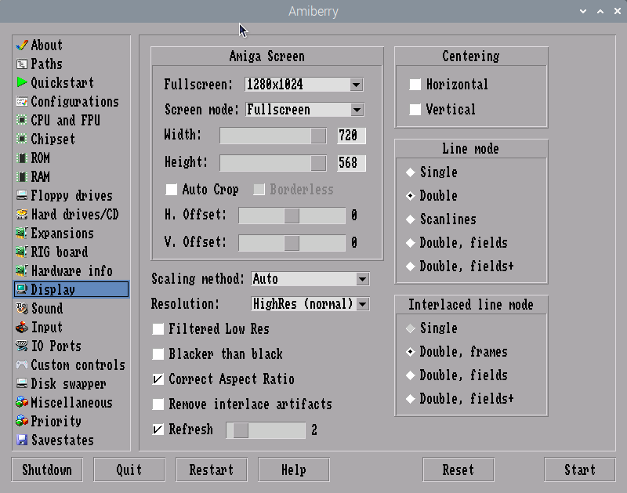This screenshot has width=627, height=493.
Task: Open Help
Action: tap(294, 469)
